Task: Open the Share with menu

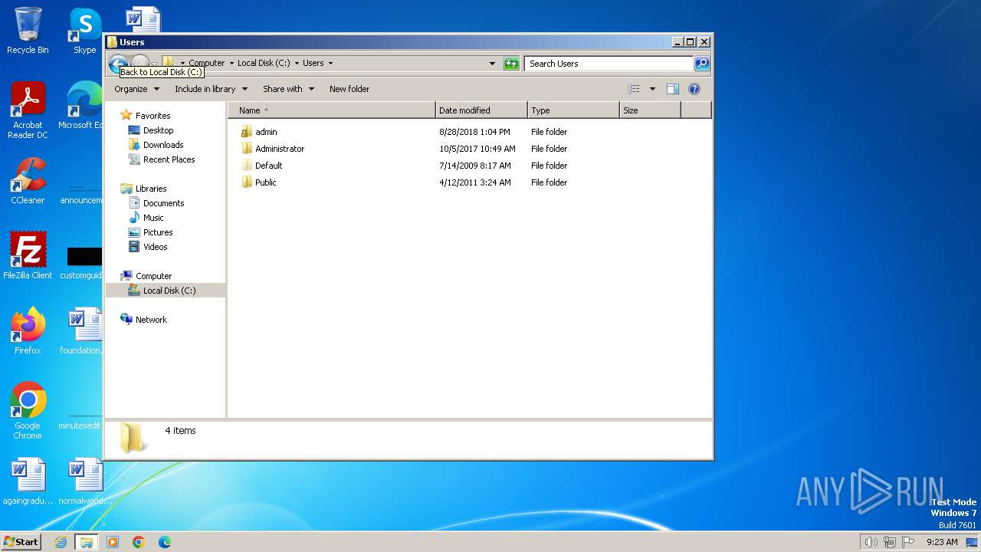Action: pos(288,89)
